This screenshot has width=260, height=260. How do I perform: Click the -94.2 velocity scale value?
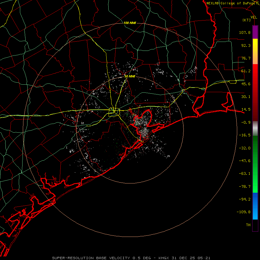[245, 199]
